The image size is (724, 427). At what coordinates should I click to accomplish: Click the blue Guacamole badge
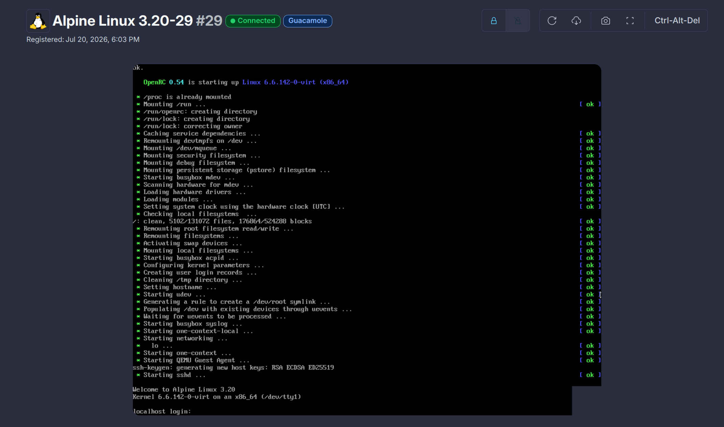(308, 21)
